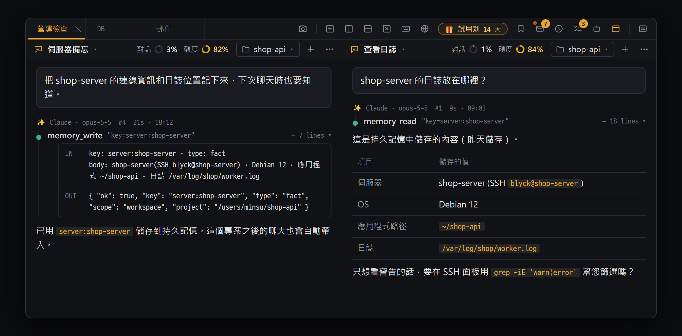Image resolution: width=682 pixels, height=336 pixels.
Task: Add a new chat in right pane
Action: click(x=625, y=50)
